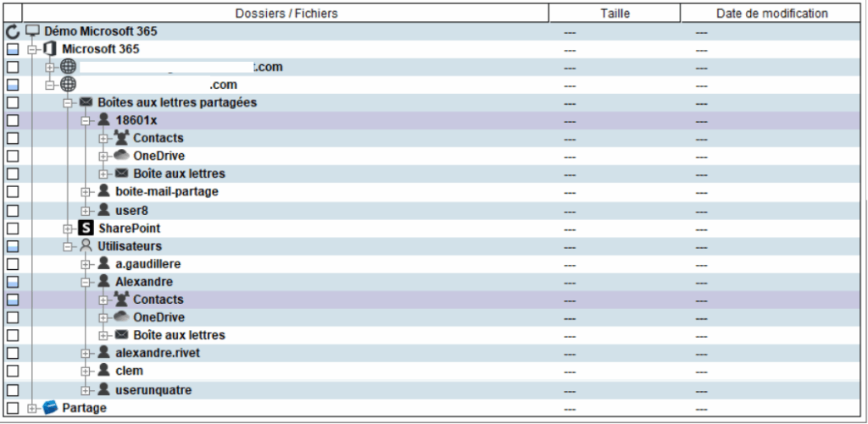Collapse the 18601x mailbox node
The height and width of the screenshot is (424, 868).
click(86, 120)
